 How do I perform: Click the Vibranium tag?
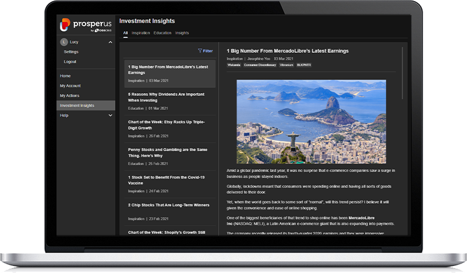pyautogui.click(x=286, y=65)
